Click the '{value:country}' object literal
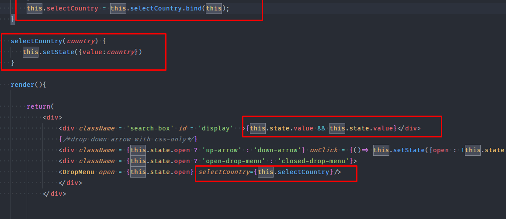The height and width of the screenshot is (219, 506). (109, 52)
